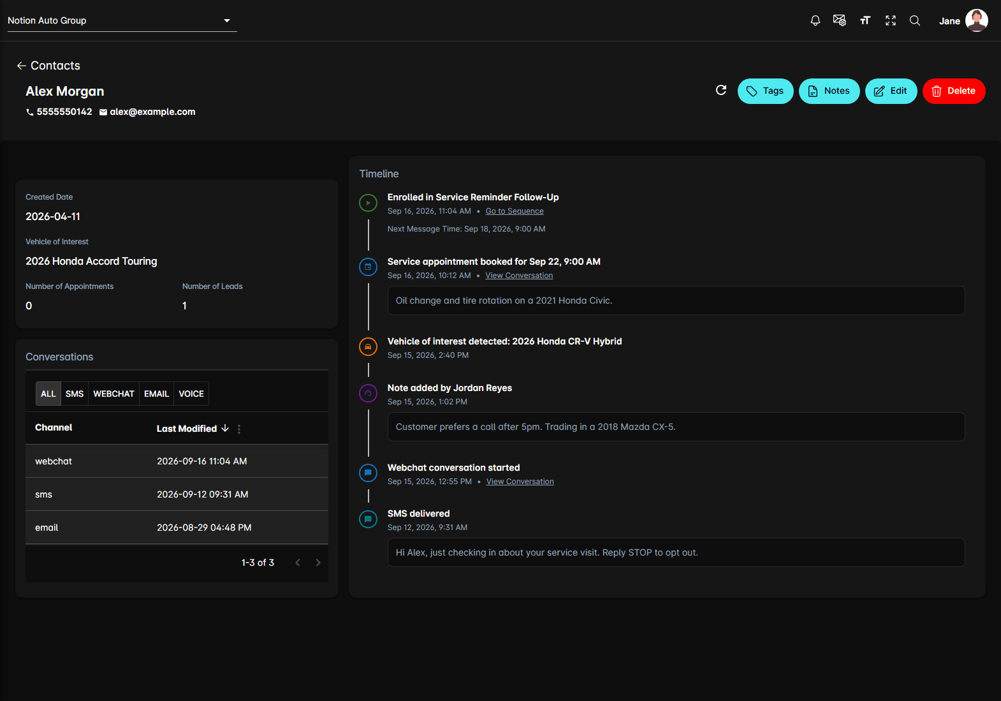This screenshot has height=701, width=1001.
Task: Click the Created Date value 2026-04-11
Action: [x=53, y=216]
